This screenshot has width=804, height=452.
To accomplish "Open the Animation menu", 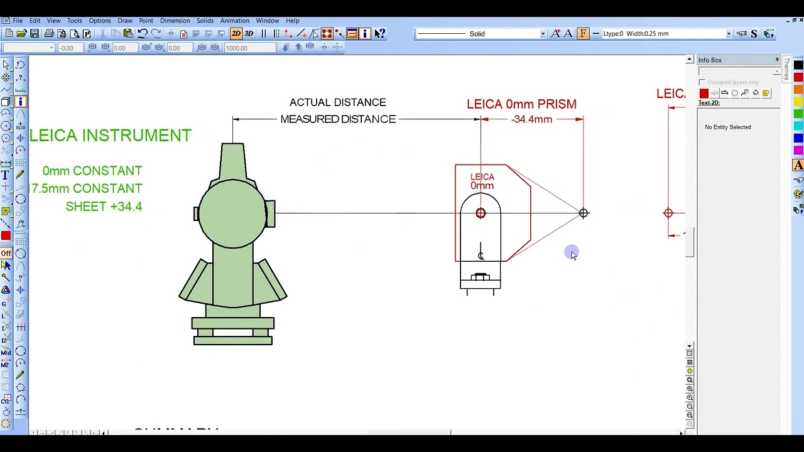I will (x=234, y=21).
